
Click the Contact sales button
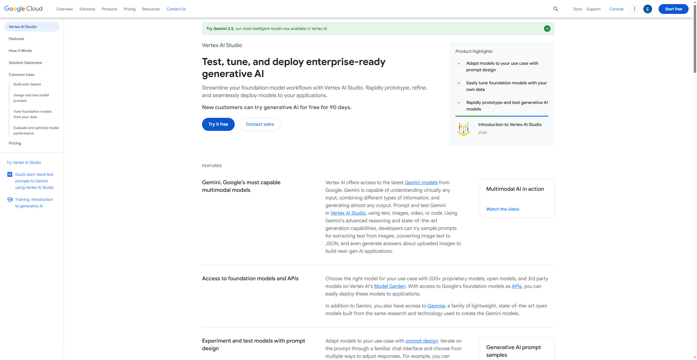(x=260, y=124)
